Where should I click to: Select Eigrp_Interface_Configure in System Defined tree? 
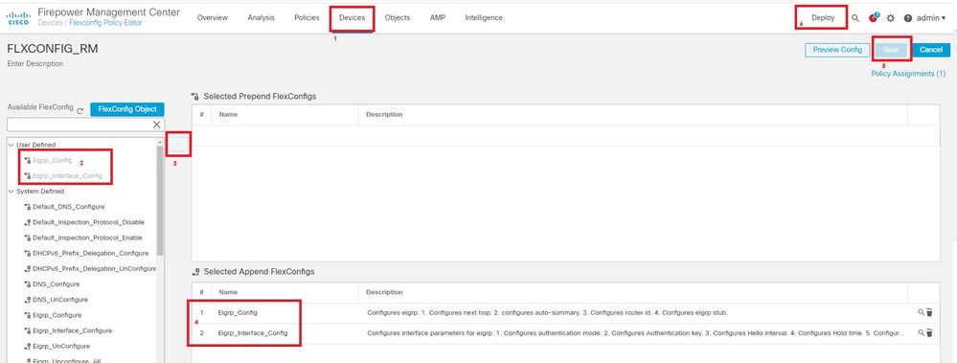click(x=72, y=330)
